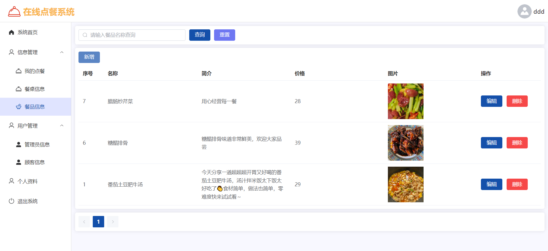Open 我的点餐 menu item

tap(35, 71)
